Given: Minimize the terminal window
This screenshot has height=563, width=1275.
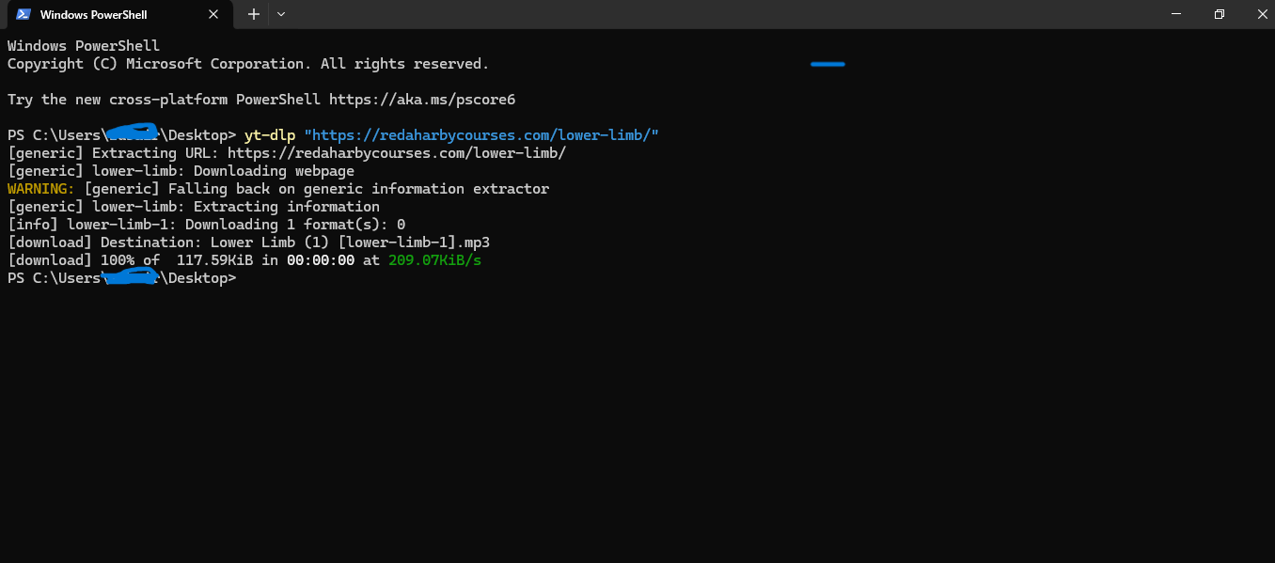Looking at the screenshot, I should [x=1176, y=14].
